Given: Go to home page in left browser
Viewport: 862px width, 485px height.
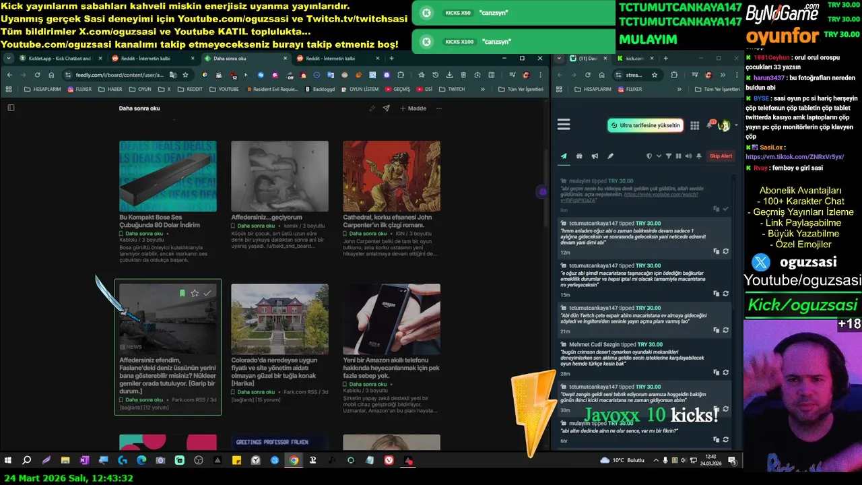Looking at the screenshot, I should [51, 75].
